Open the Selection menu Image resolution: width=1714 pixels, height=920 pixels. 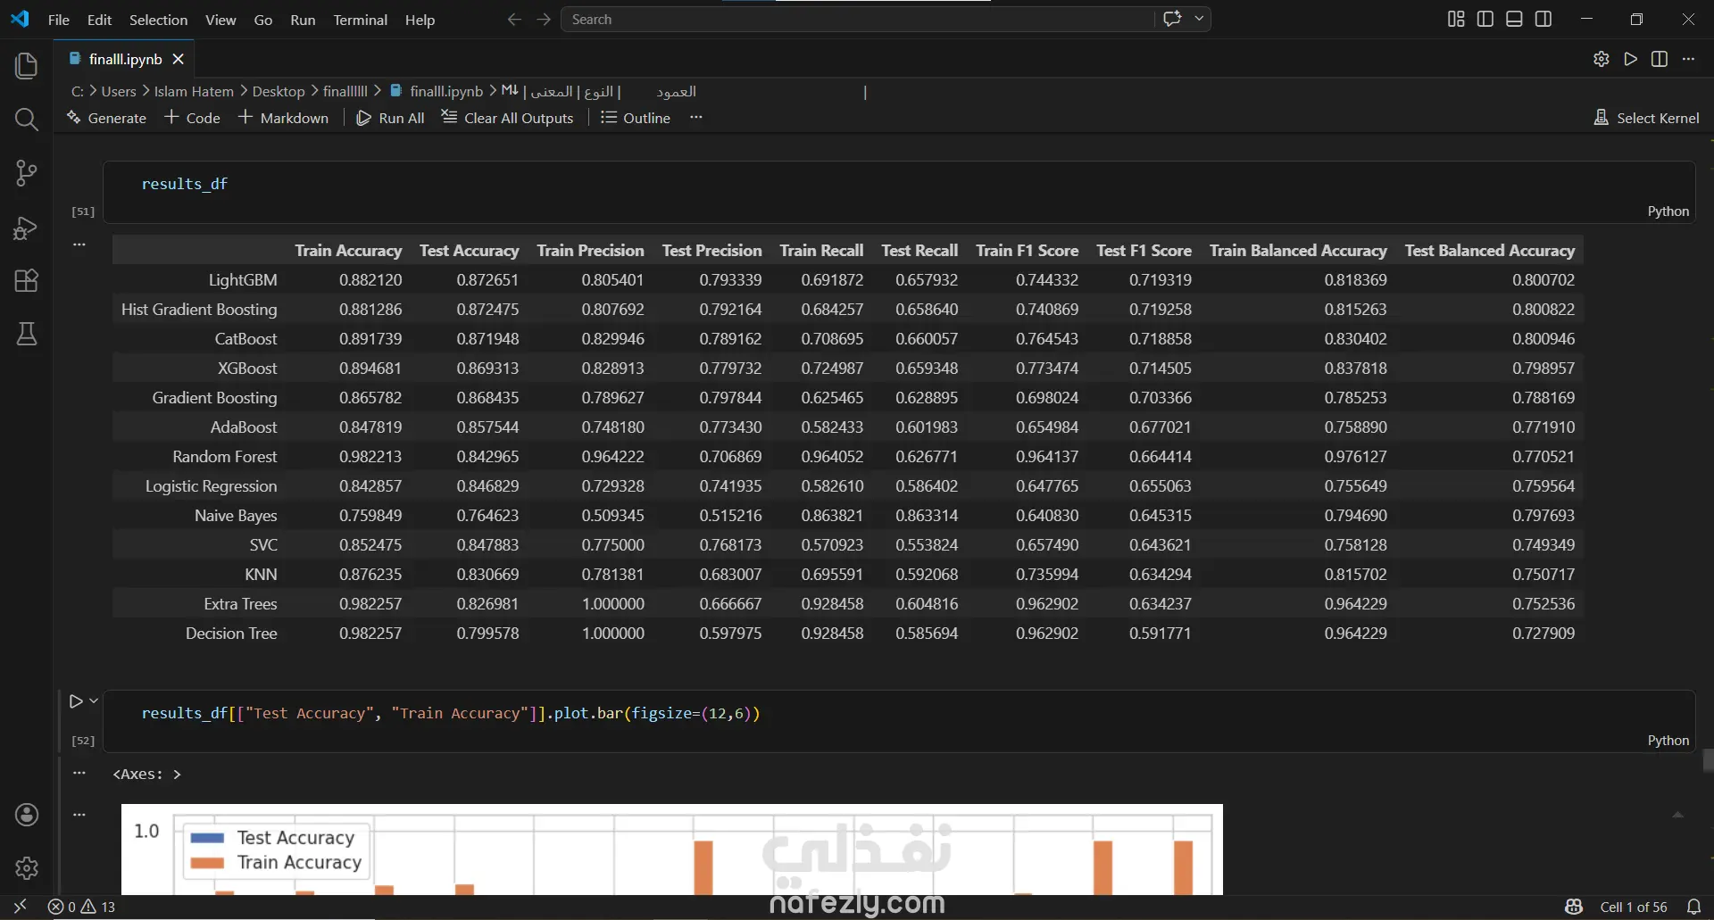point(158,20)
